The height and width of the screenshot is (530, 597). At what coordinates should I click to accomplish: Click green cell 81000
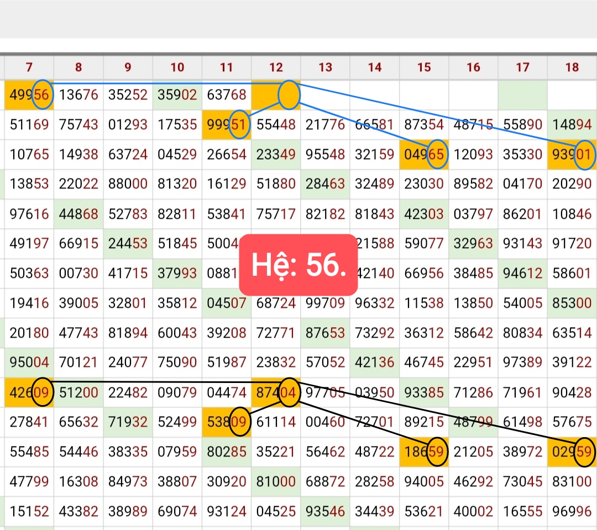[276, 482]
